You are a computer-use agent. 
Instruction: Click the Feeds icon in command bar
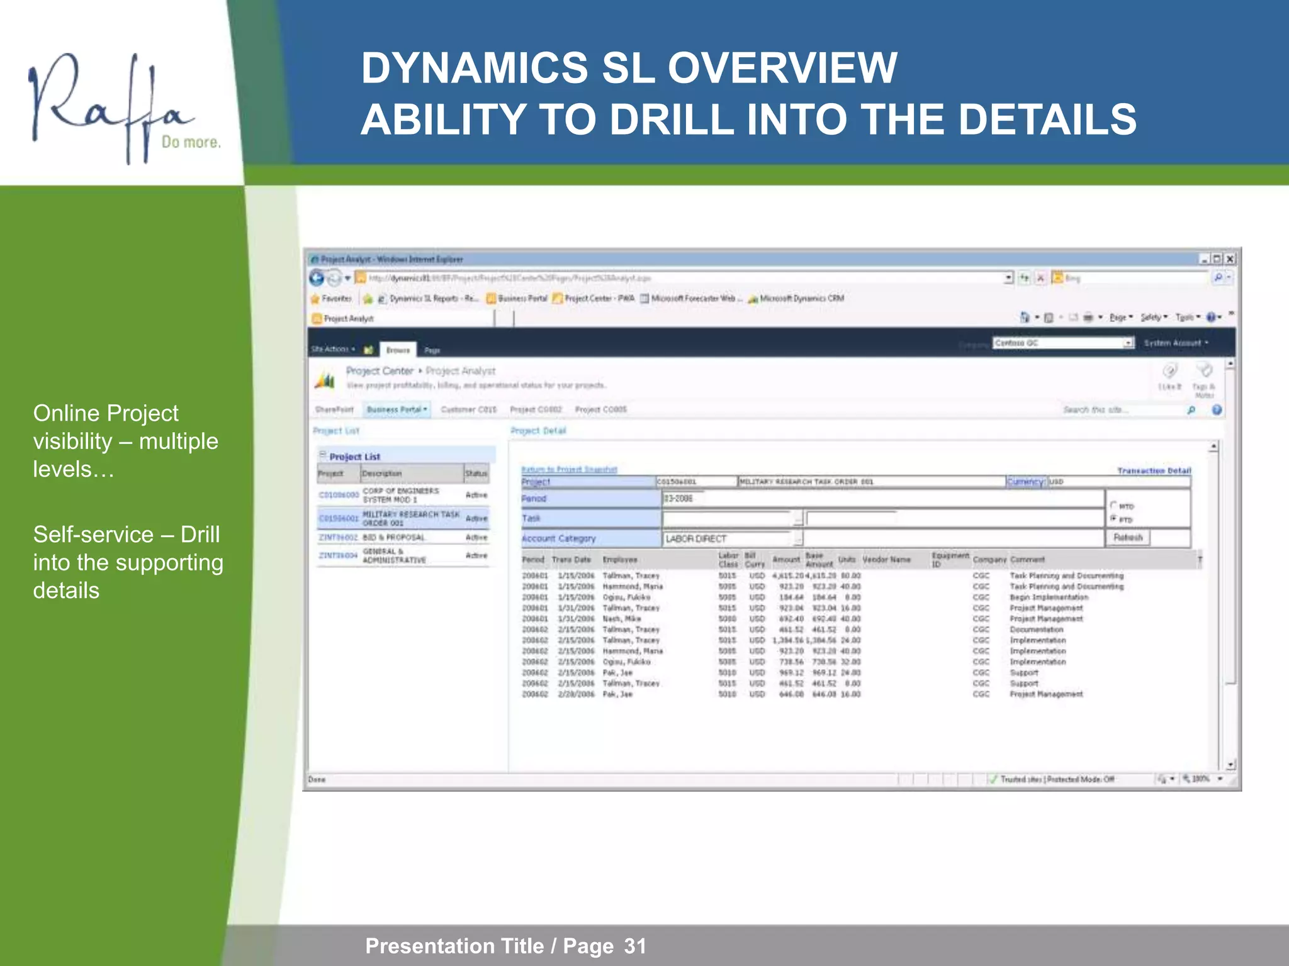coord(1049,318)
